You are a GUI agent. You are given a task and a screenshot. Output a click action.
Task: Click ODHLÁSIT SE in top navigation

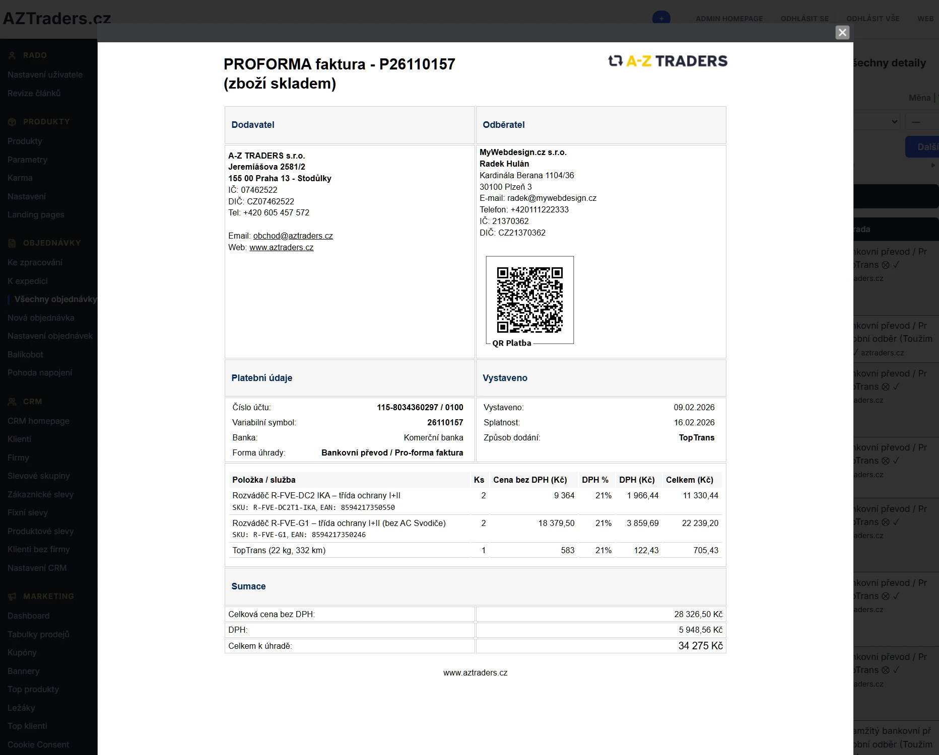coord(804,19)
